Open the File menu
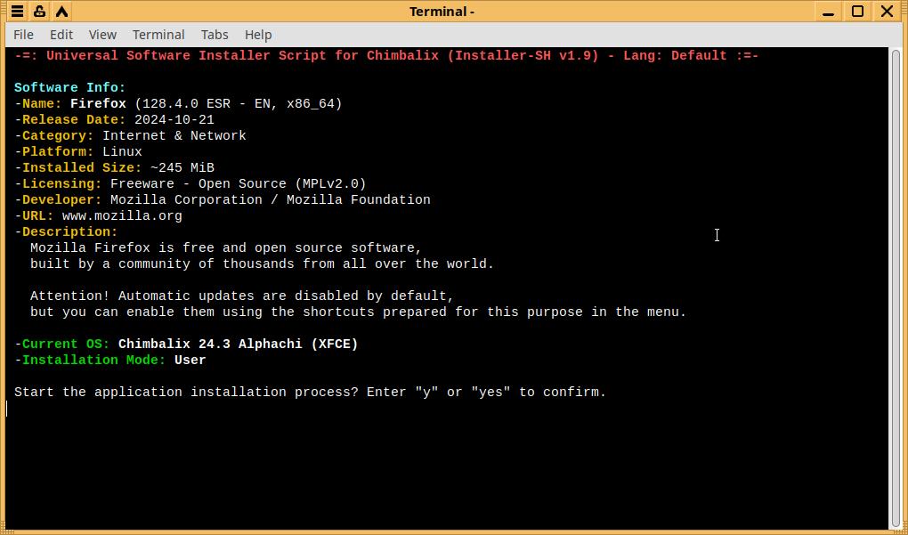The image size is (908, 535). coord(23,35)
